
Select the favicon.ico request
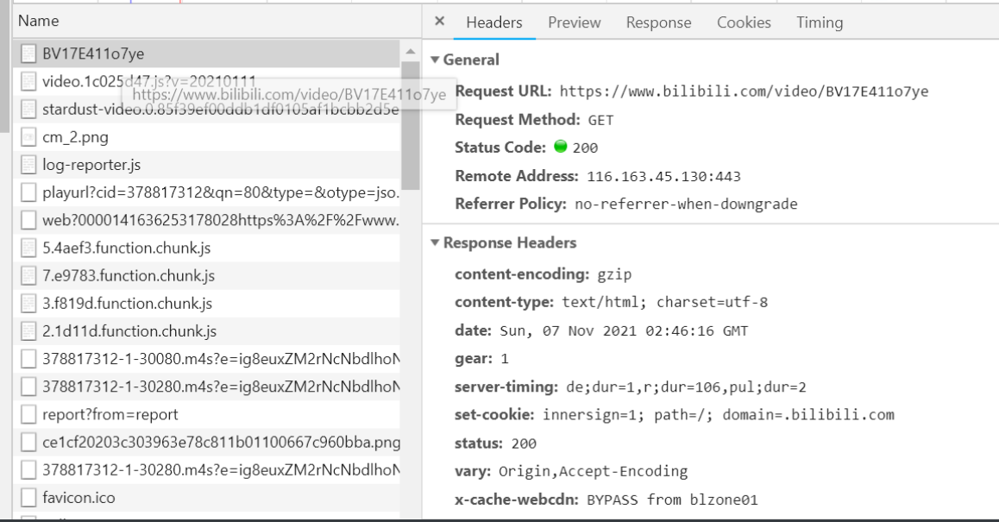point(206,497)
